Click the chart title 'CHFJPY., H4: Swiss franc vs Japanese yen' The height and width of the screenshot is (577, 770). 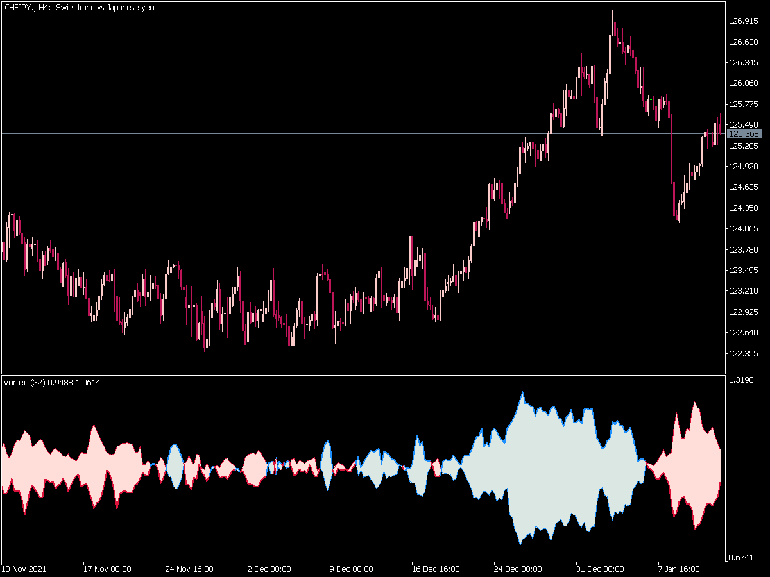click(x=79, y=8)
